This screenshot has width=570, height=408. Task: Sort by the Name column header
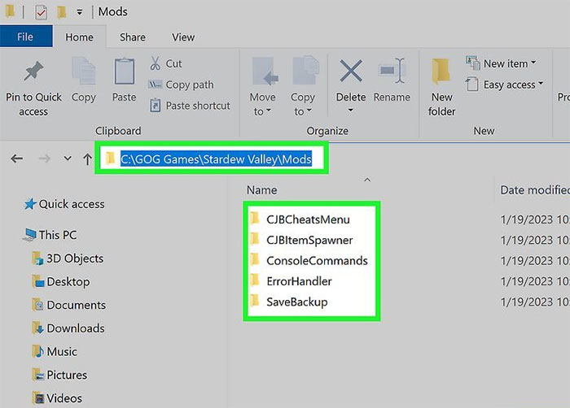coord(261,190)
